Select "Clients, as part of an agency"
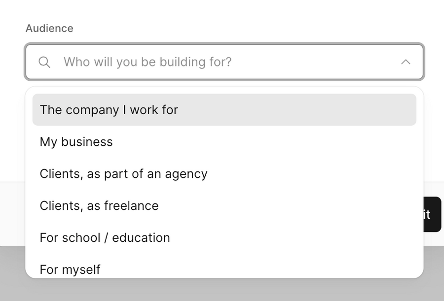Viewport: 444px width, 301px height. tap(123, 173)
